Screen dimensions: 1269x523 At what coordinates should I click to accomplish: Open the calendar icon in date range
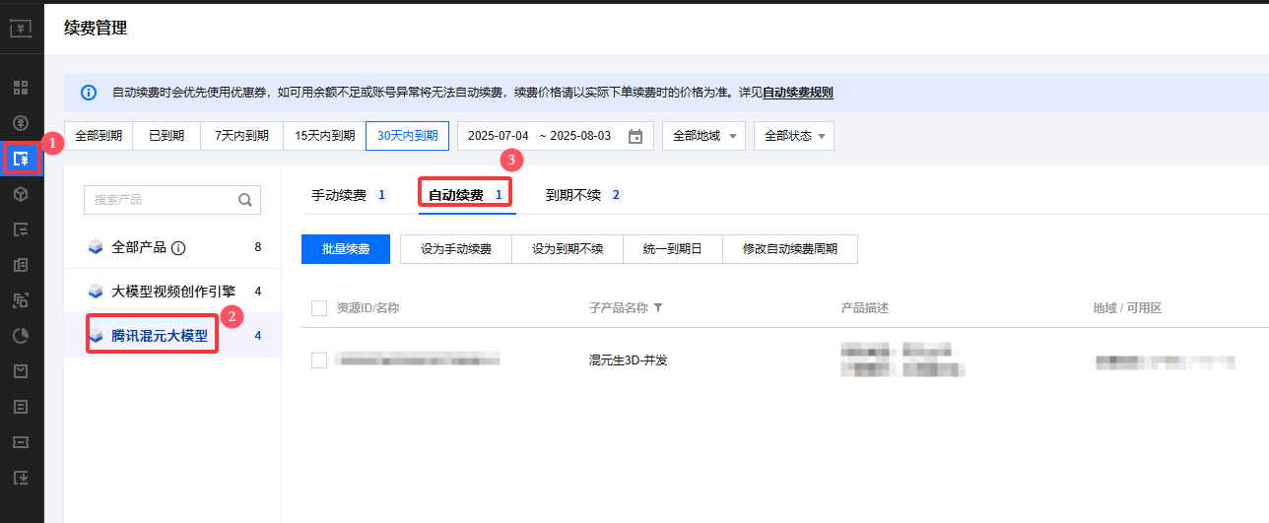(x=635, y=136)
